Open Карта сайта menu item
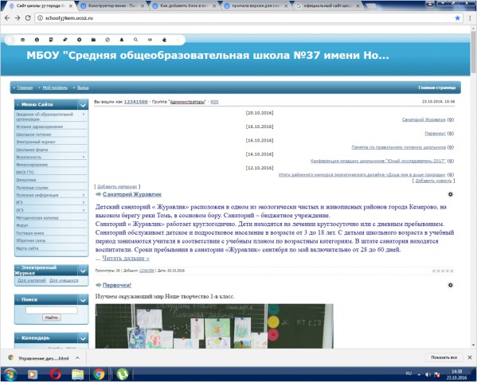477x382 pixels. [x=27, y=248]
